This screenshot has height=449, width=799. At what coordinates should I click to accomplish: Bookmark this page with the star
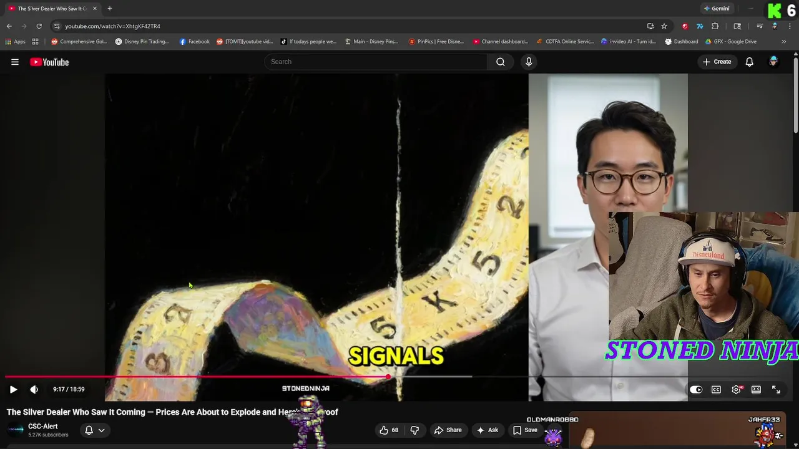coord(664,26)
